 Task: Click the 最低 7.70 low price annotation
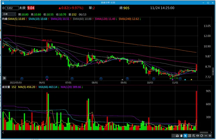(174, 78)
